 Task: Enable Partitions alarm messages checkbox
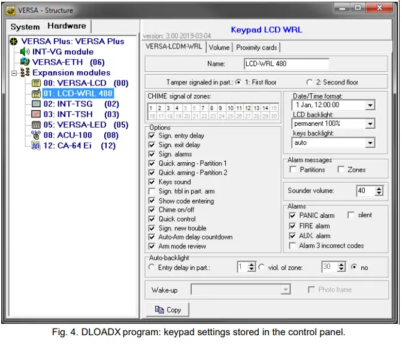click(x=293, y=169)
